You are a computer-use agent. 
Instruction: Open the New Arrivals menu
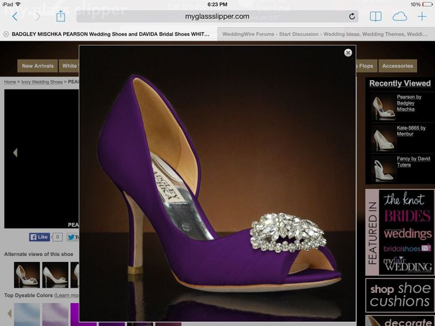(37, 66)
